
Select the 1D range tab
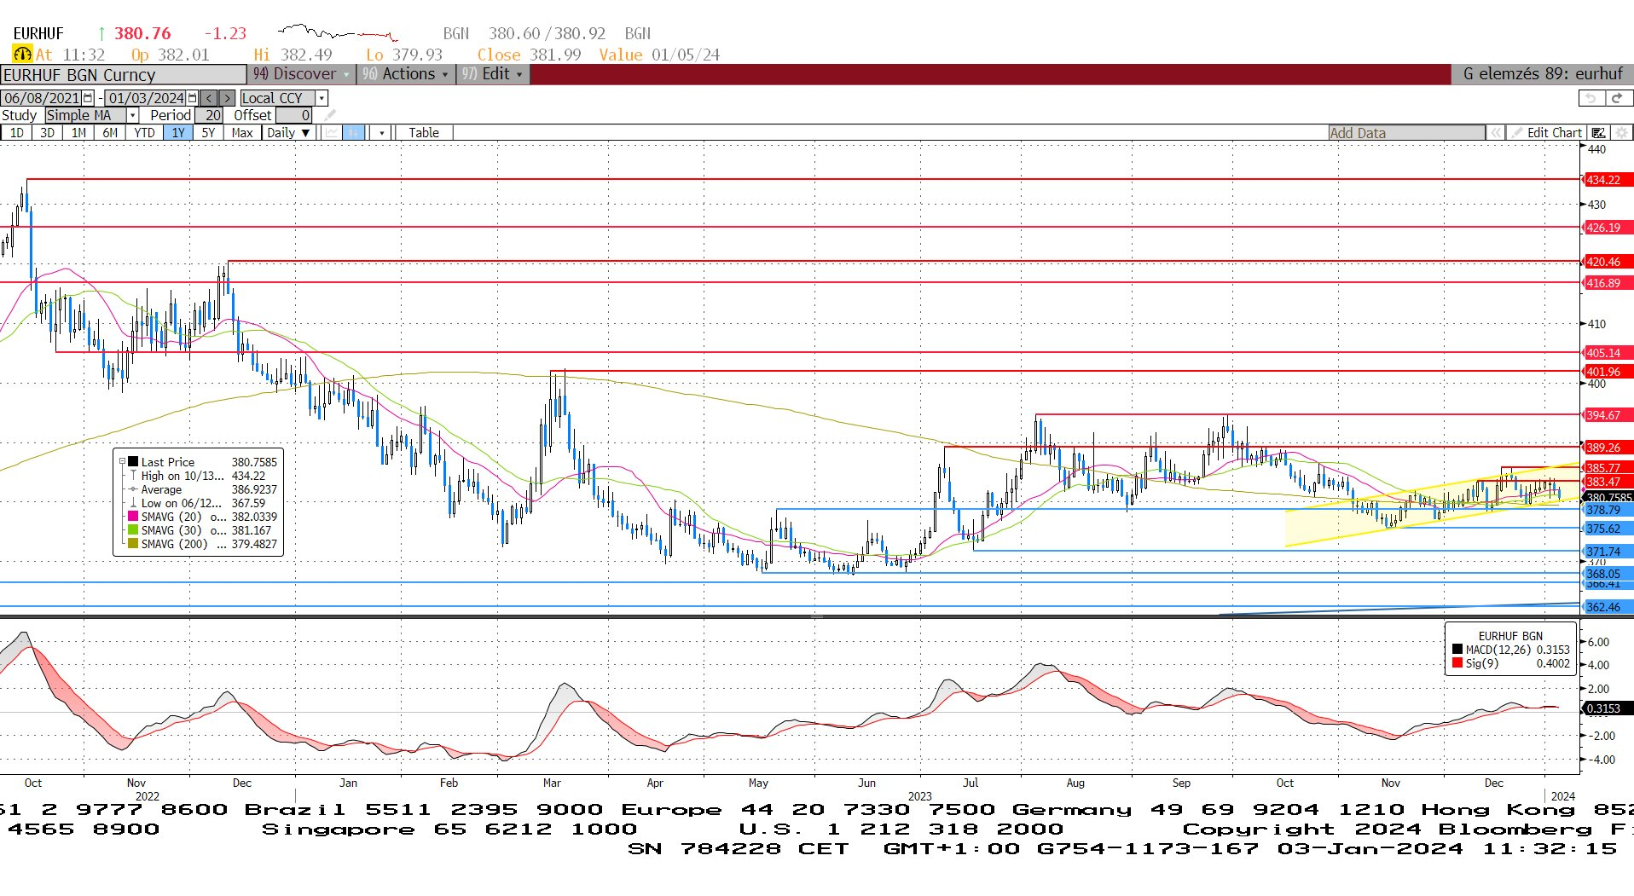16,133
